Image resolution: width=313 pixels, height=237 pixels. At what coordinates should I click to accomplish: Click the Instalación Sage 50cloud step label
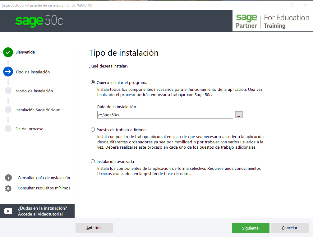tap(38, 110)
